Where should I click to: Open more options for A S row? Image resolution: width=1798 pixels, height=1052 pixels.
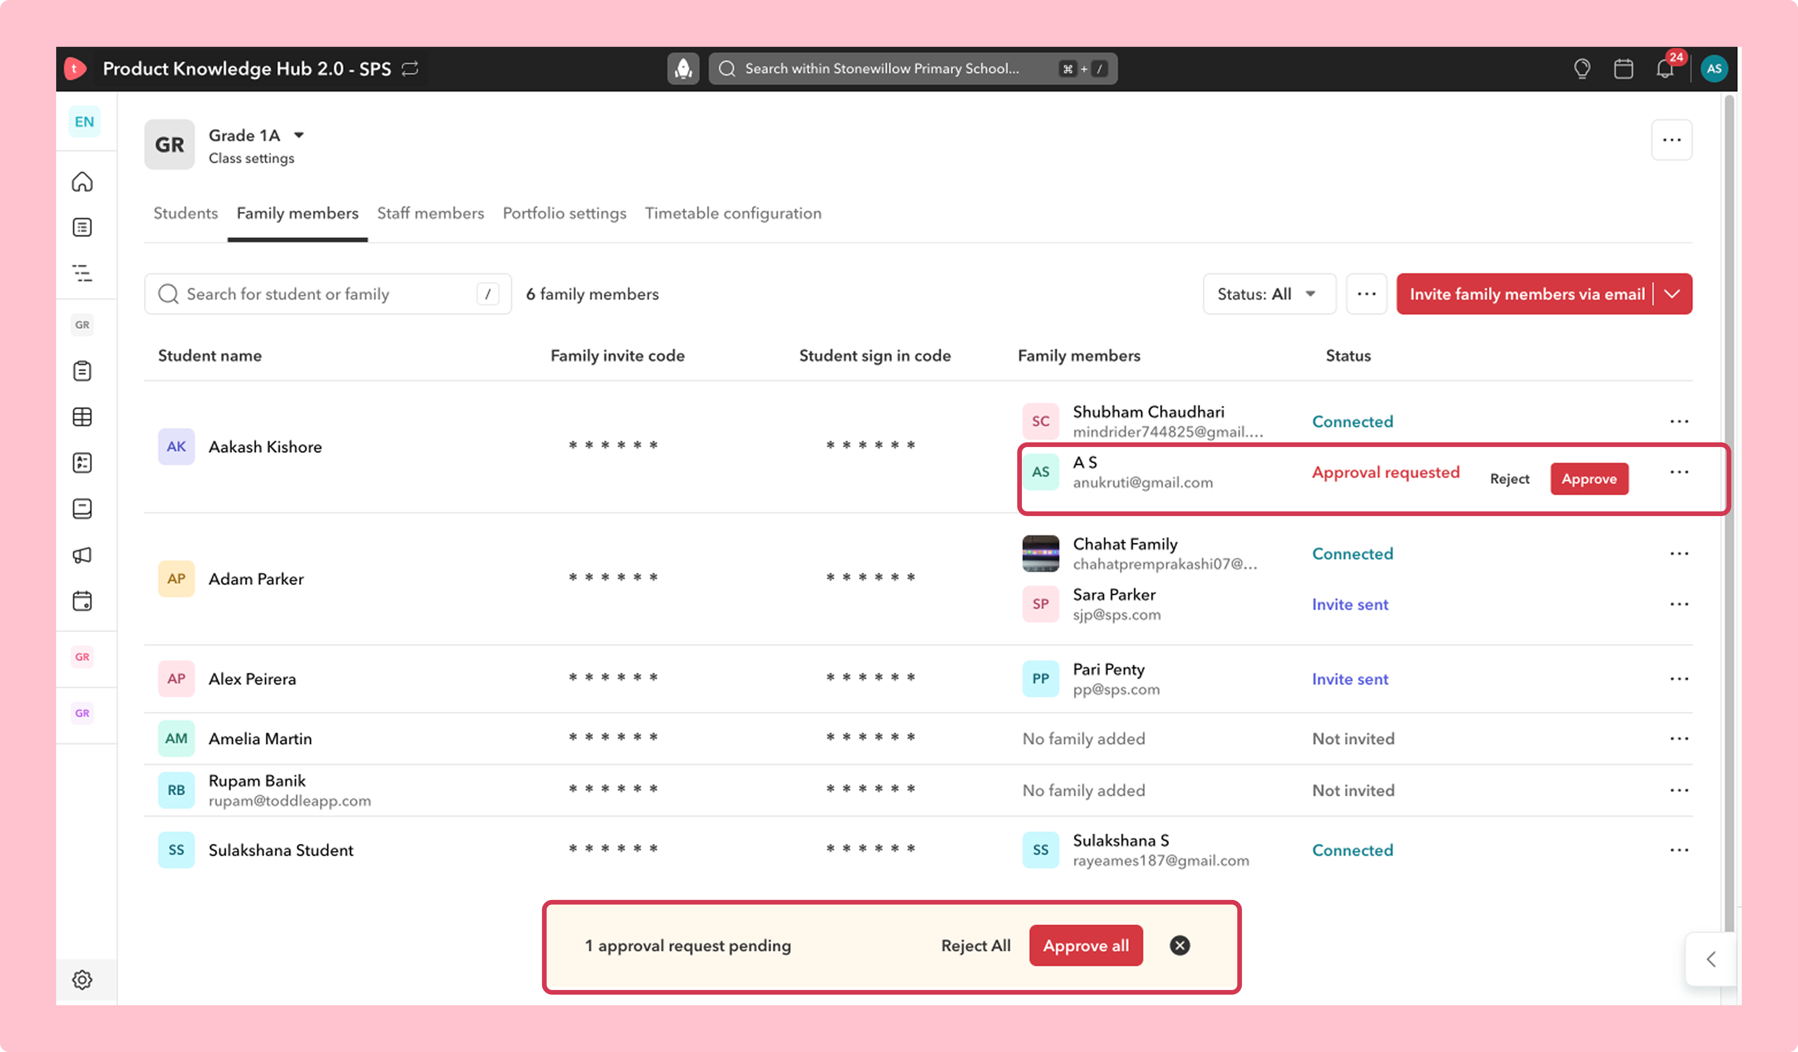click(x=1679, y=472)
